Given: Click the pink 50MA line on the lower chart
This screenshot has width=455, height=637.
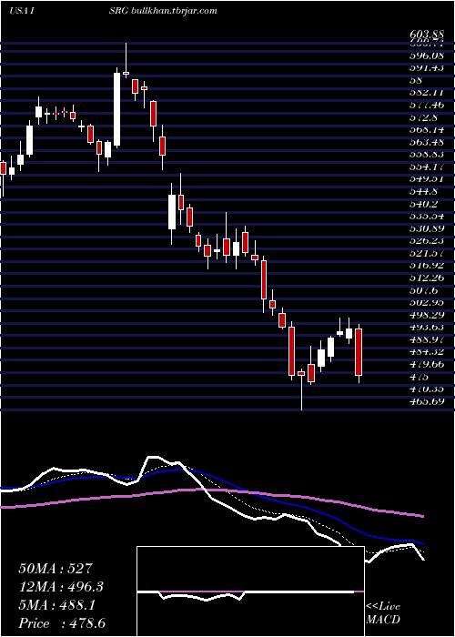Looking at the screenshot, I should (x=211, y=491).
